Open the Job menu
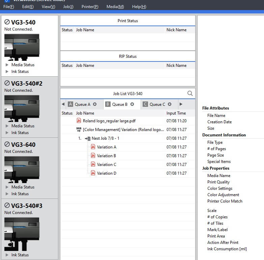Viewport: 264px width, 260px height. [68, 7]
